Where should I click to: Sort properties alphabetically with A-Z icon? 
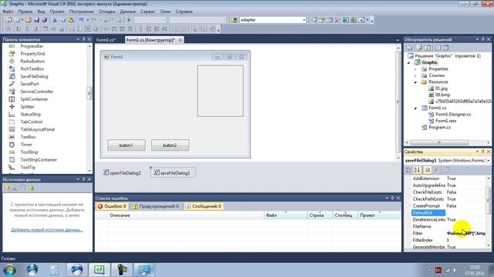coord(417,170)
